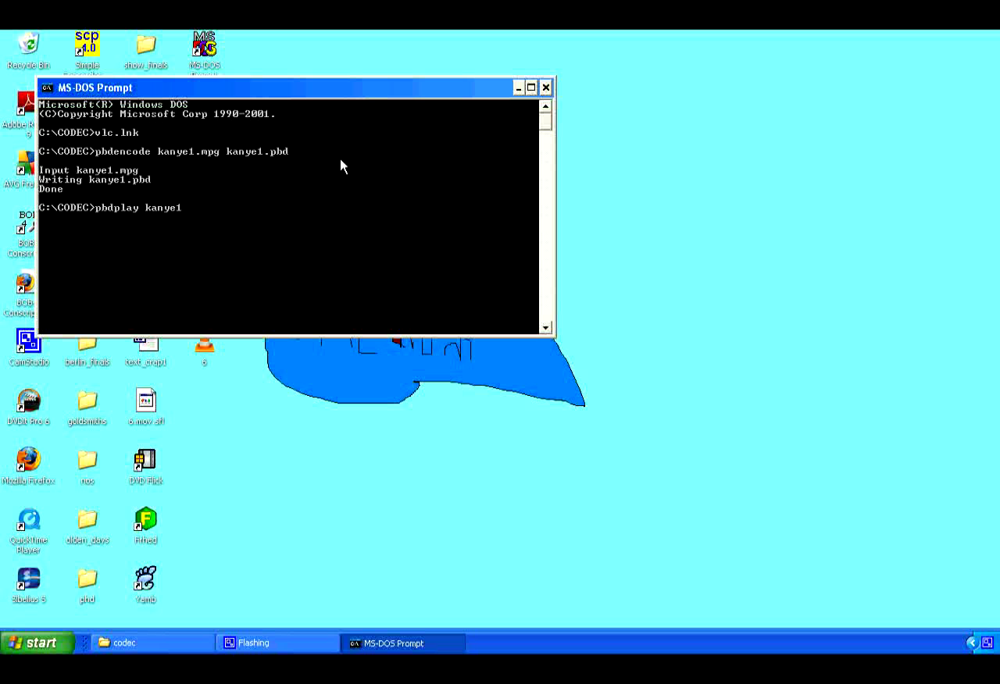Launch the DVD Flick shortcut
The width and height of the screenshot is (1000, 684).
click(x=146, y=467)
